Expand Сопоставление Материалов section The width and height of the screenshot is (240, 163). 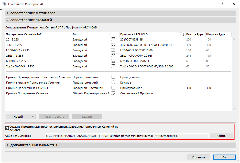pyautogui.click(x=8, y=13)
